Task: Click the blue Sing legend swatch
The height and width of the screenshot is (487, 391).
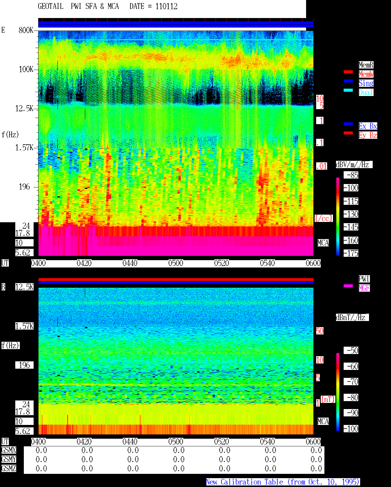Action: pos(348,81)
